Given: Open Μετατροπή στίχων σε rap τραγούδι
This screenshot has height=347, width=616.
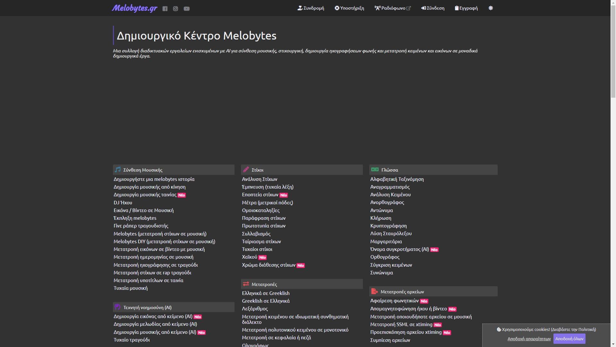Looking at the screenshot, I should click(x=152, y=273).
